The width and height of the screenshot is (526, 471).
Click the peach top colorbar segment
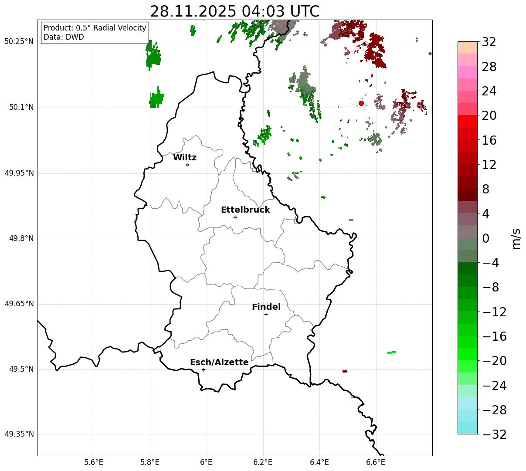click(x=468, y=47)
